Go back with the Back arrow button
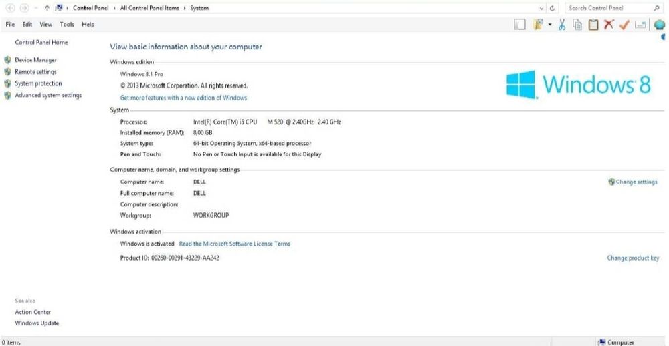This screenshot has height=346, width=669. click(x=10, y=8)
